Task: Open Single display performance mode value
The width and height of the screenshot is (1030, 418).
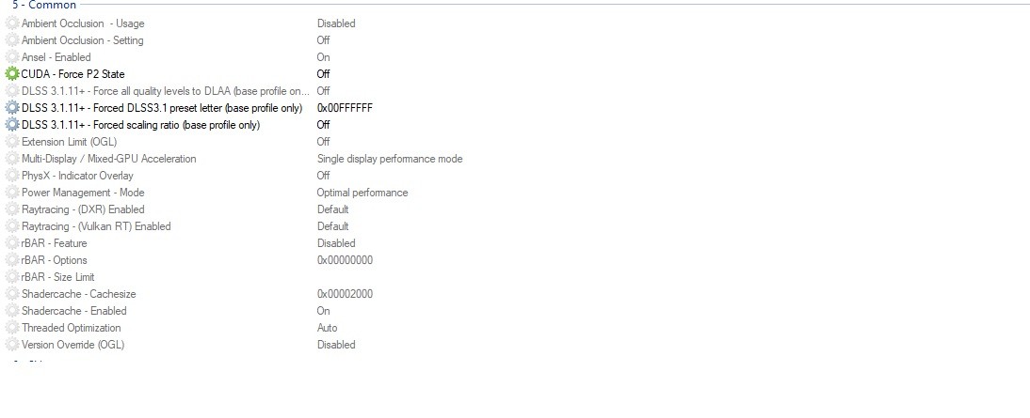Action: point(390,159)
